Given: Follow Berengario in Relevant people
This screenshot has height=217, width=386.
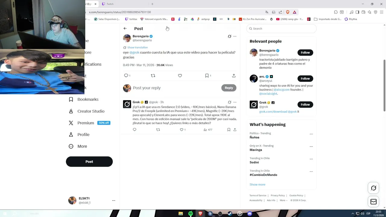Looking at the screenshot, I should tap(305, 52).
